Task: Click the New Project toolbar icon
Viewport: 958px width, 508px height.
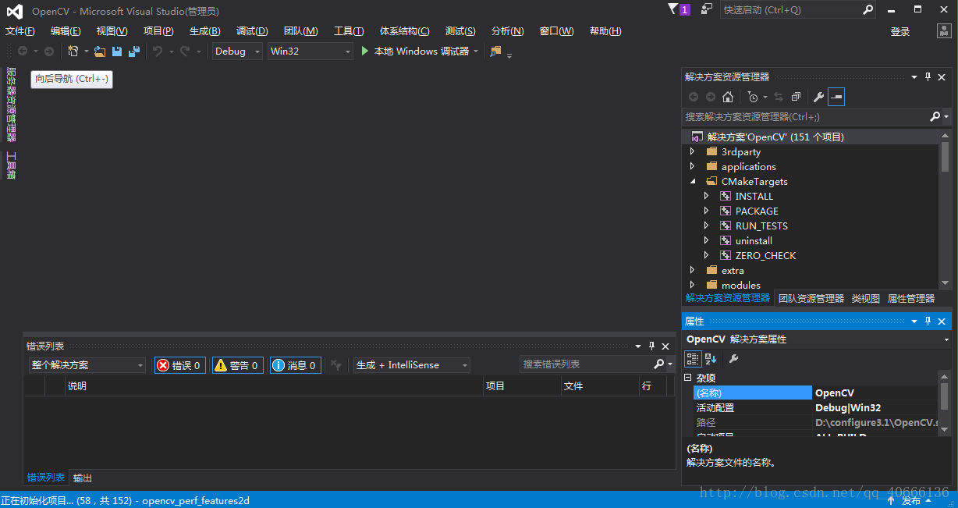Action: (73, 51)
